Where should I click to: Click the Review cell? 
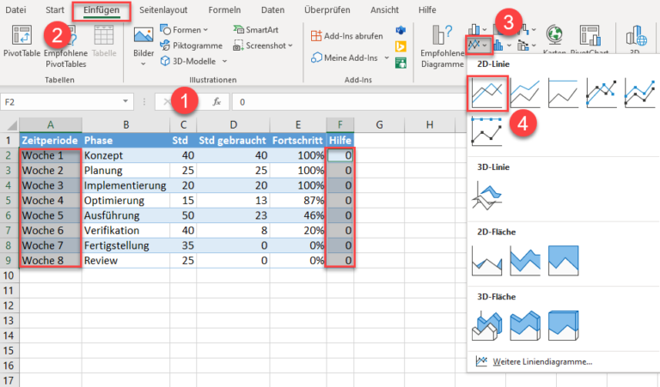(x=125, y=261)
